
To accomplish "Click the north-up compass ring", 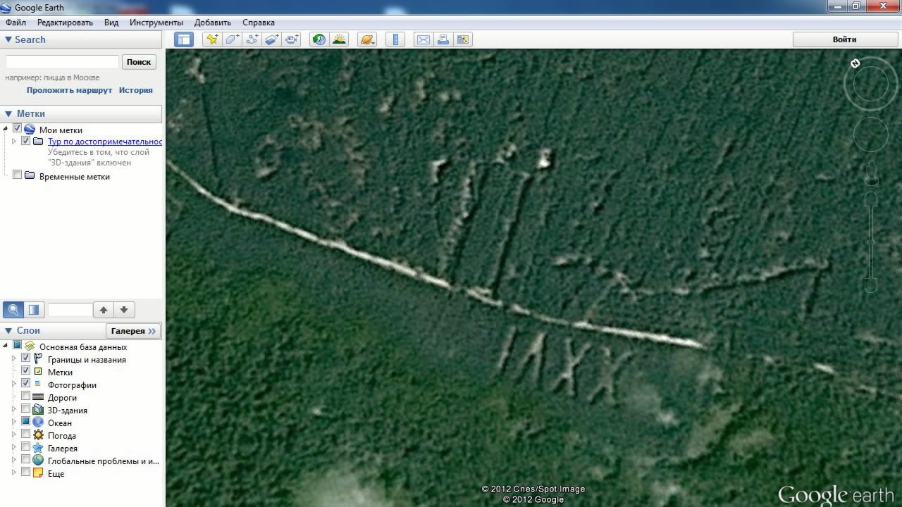I will coord(855,63).
